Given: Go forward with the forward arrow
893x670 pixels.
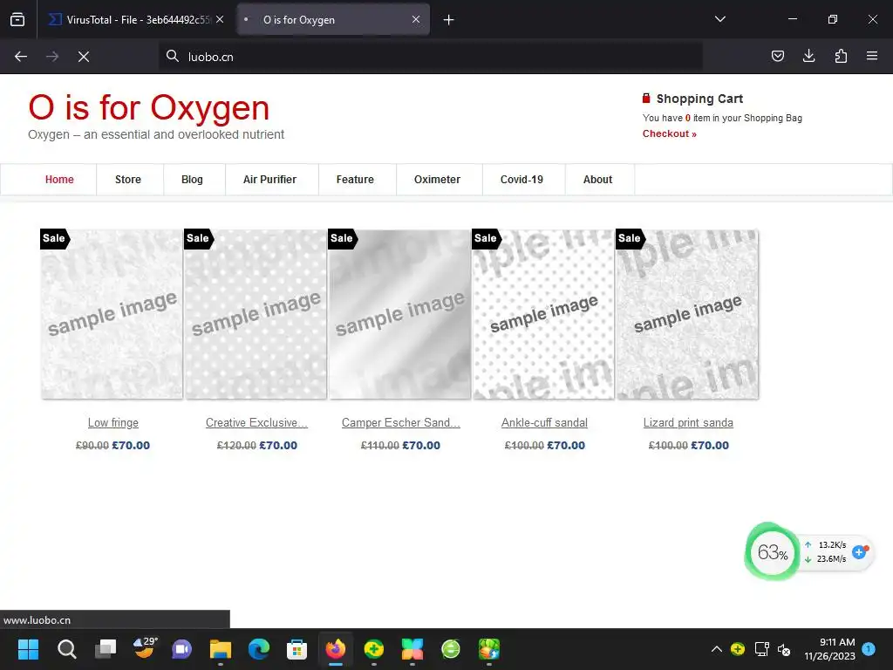Looking at the screenshot, I should (52, 57).
